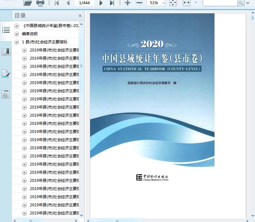Click the page number field 1/444
The width and height of the screenshot is (255, 222).
point(85,3)
